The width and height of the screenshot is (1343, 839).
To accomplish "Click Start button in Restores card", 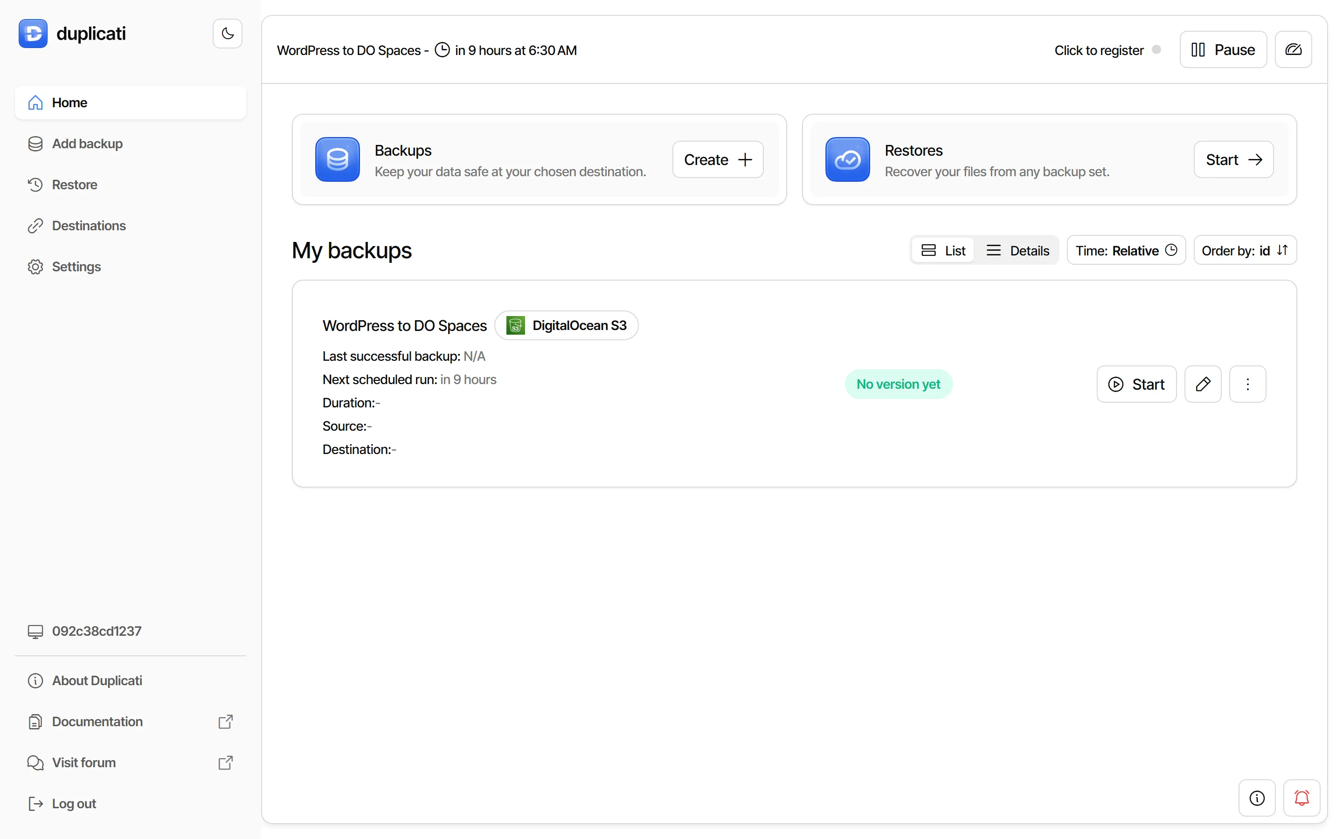I will click(1233, 160).
